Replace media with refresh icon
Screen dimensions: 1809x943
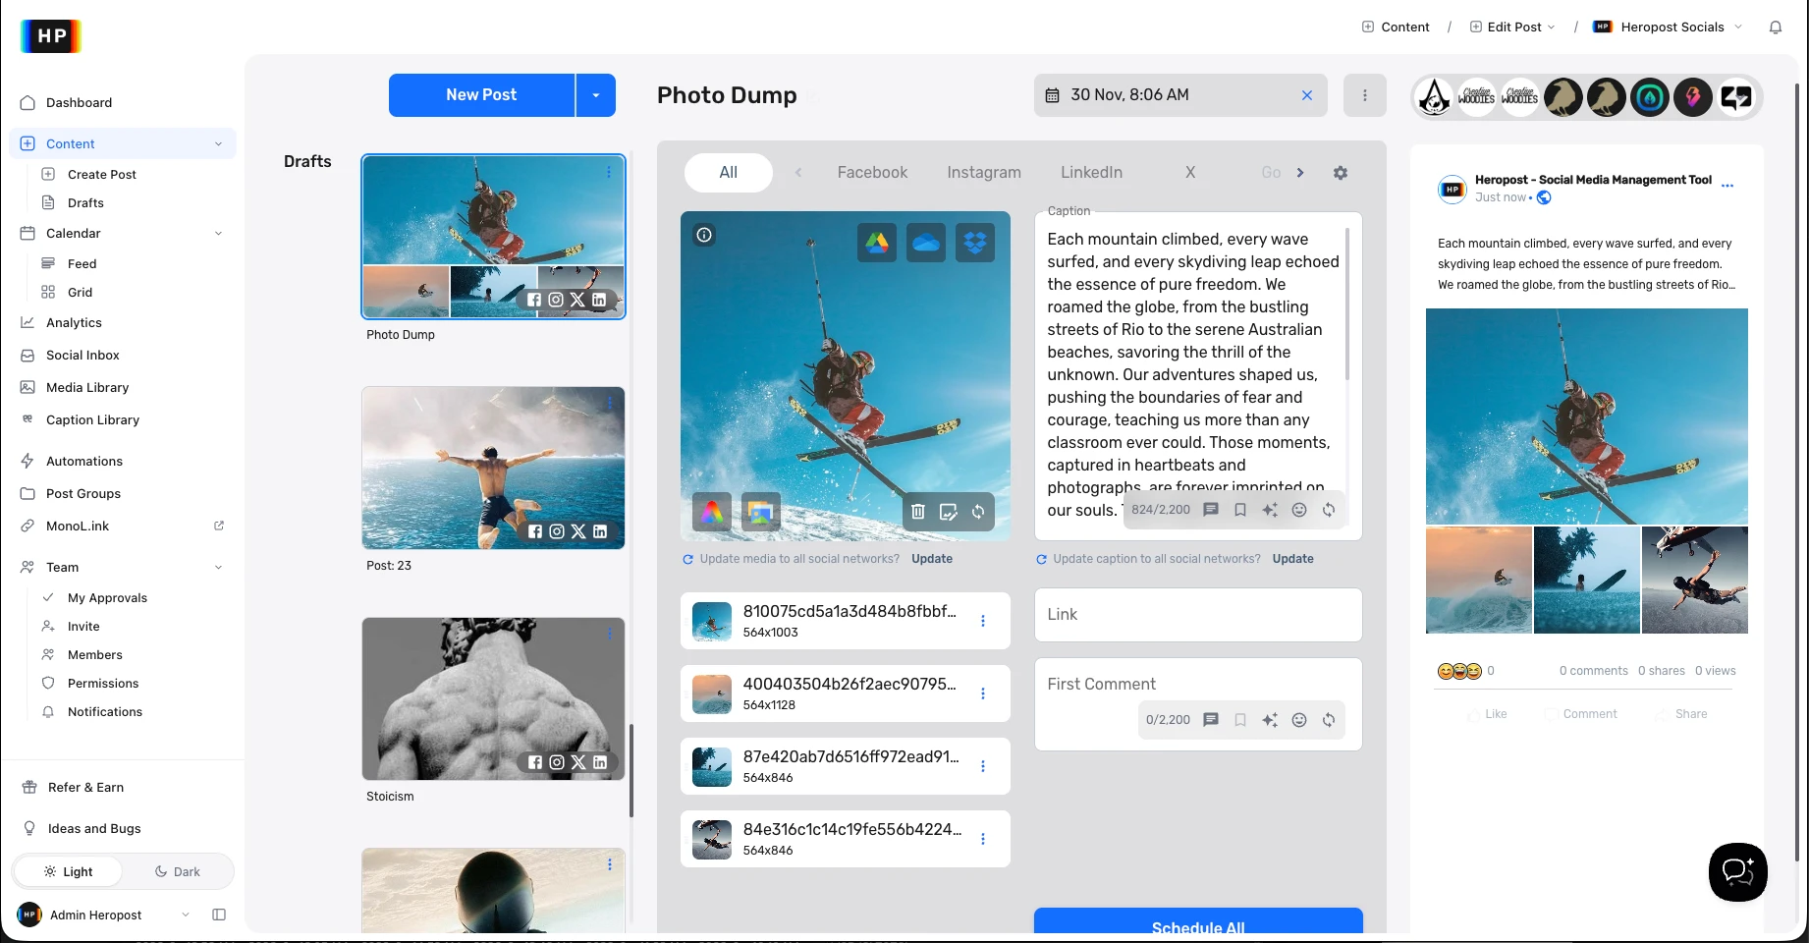pos(978,511)
